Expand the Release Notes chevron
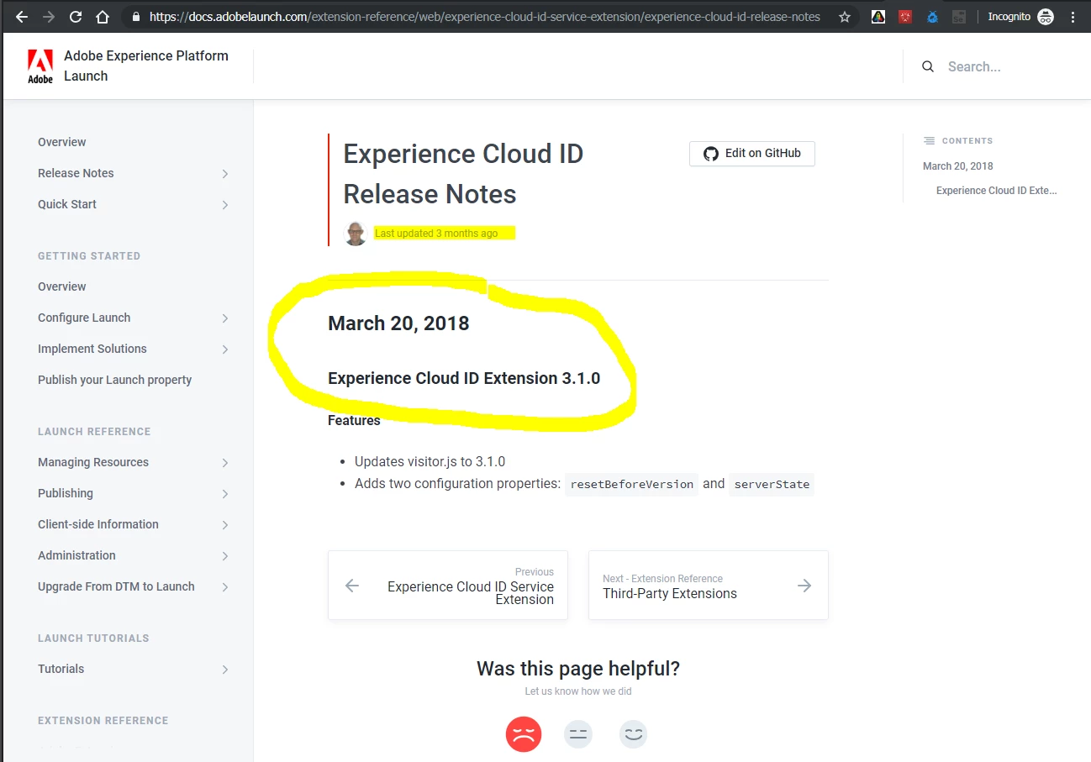This screenshot has height=762, width=1091. pos(225,174)
